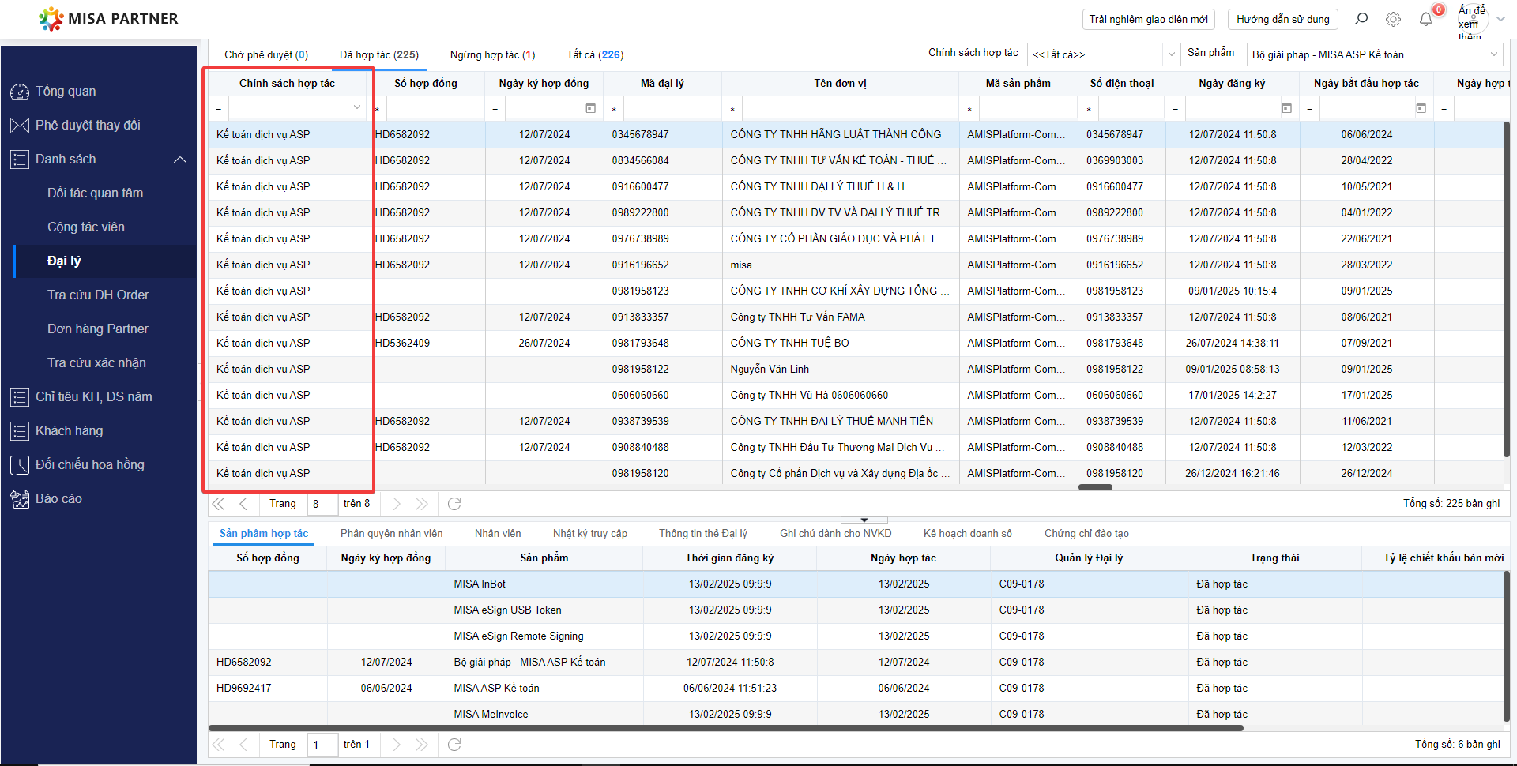This screenshot has height=766, width=1517.
Task: Click the Báo cáo report icon
Action: (x=20, y=499)
